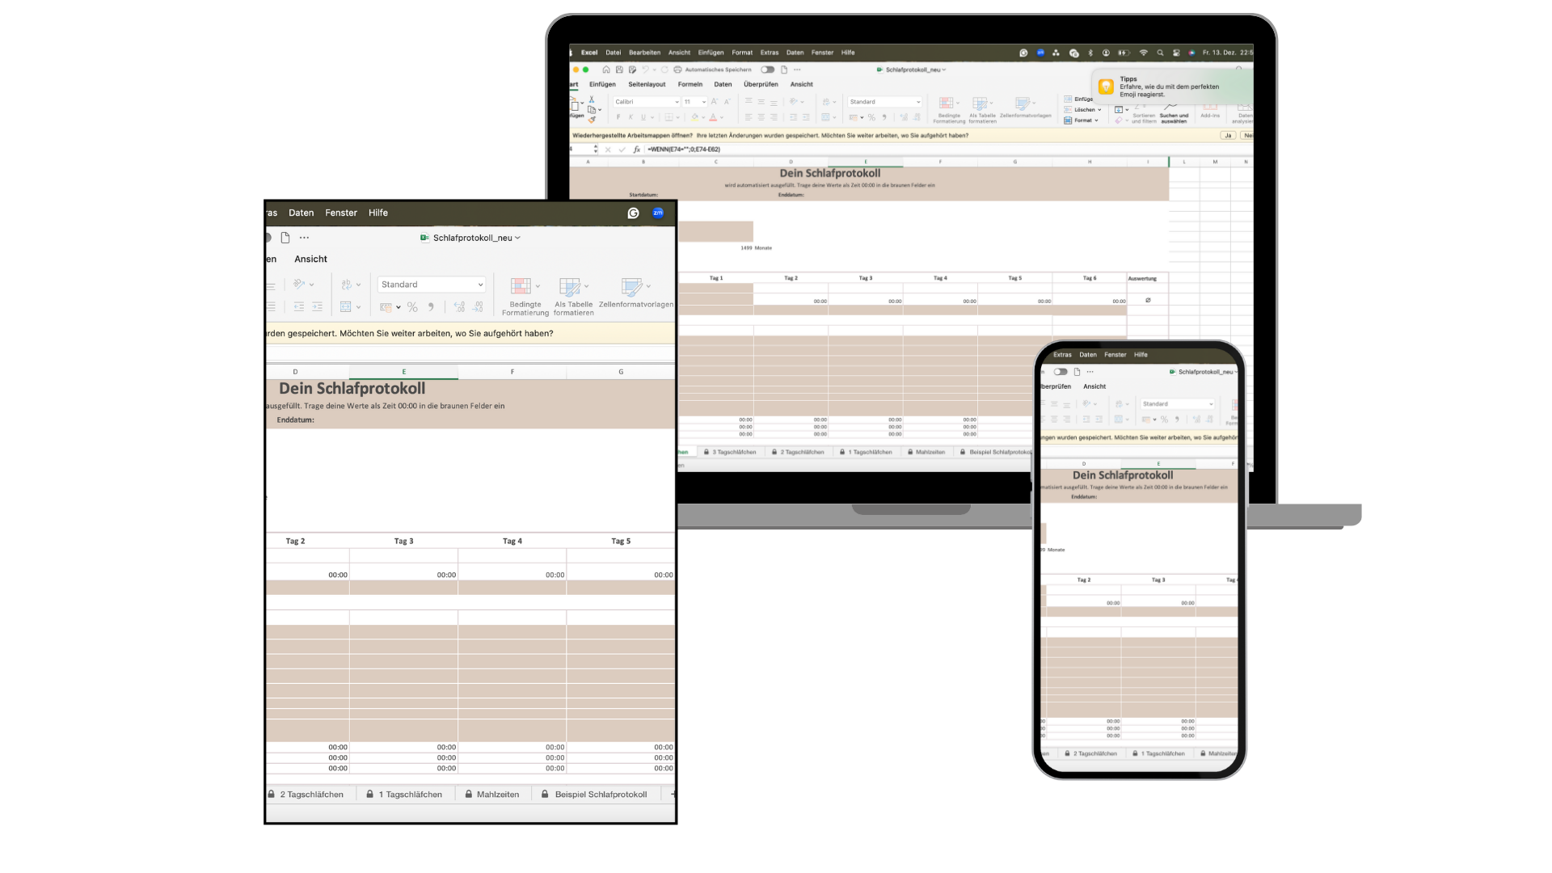Open Standard number format dropdown on laptop
1552x873 pixels.
pos(885,102)
